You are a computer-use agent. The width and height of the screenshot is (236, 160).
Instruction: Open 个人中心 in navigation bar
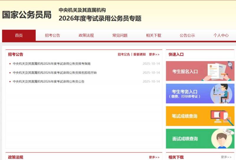point(221,35)
